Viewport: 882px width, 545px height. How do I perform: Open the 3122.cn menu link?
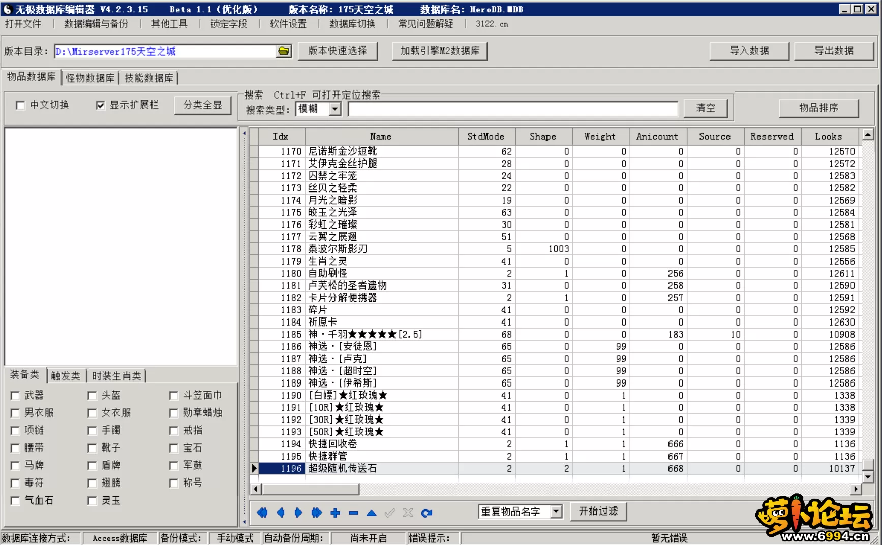click(492, 24)
